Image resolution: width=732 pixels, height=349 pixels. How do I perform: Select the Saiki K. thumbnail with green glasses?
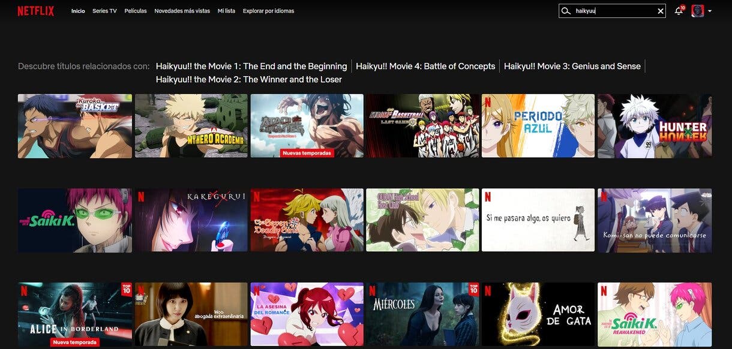[75, 220]
